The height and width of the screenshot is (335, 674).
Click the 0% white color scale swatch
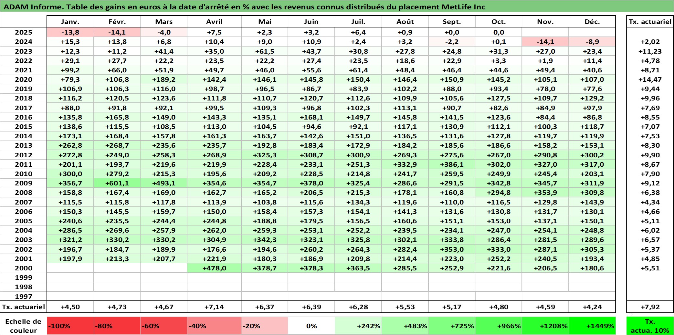pos(311,326)
